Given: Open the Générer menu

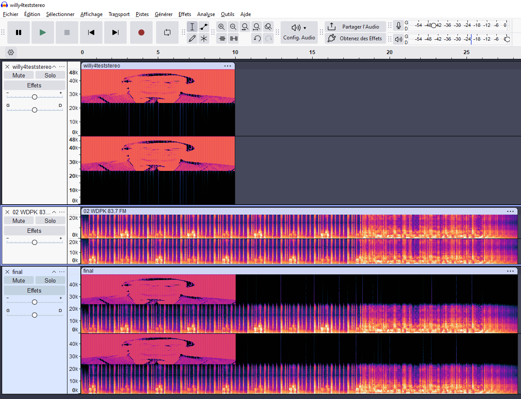Looking at the screenshot, I should [163, 14].
